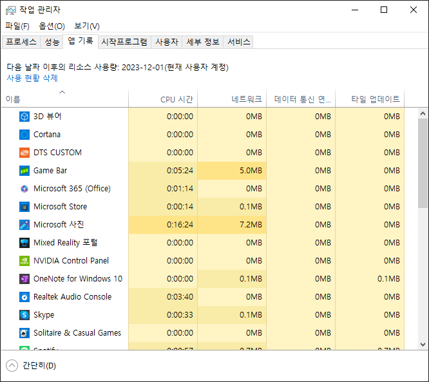Switch to the 서비스 tab
Image resolution: width=429 pixels, height=382 pixels.
238,42
